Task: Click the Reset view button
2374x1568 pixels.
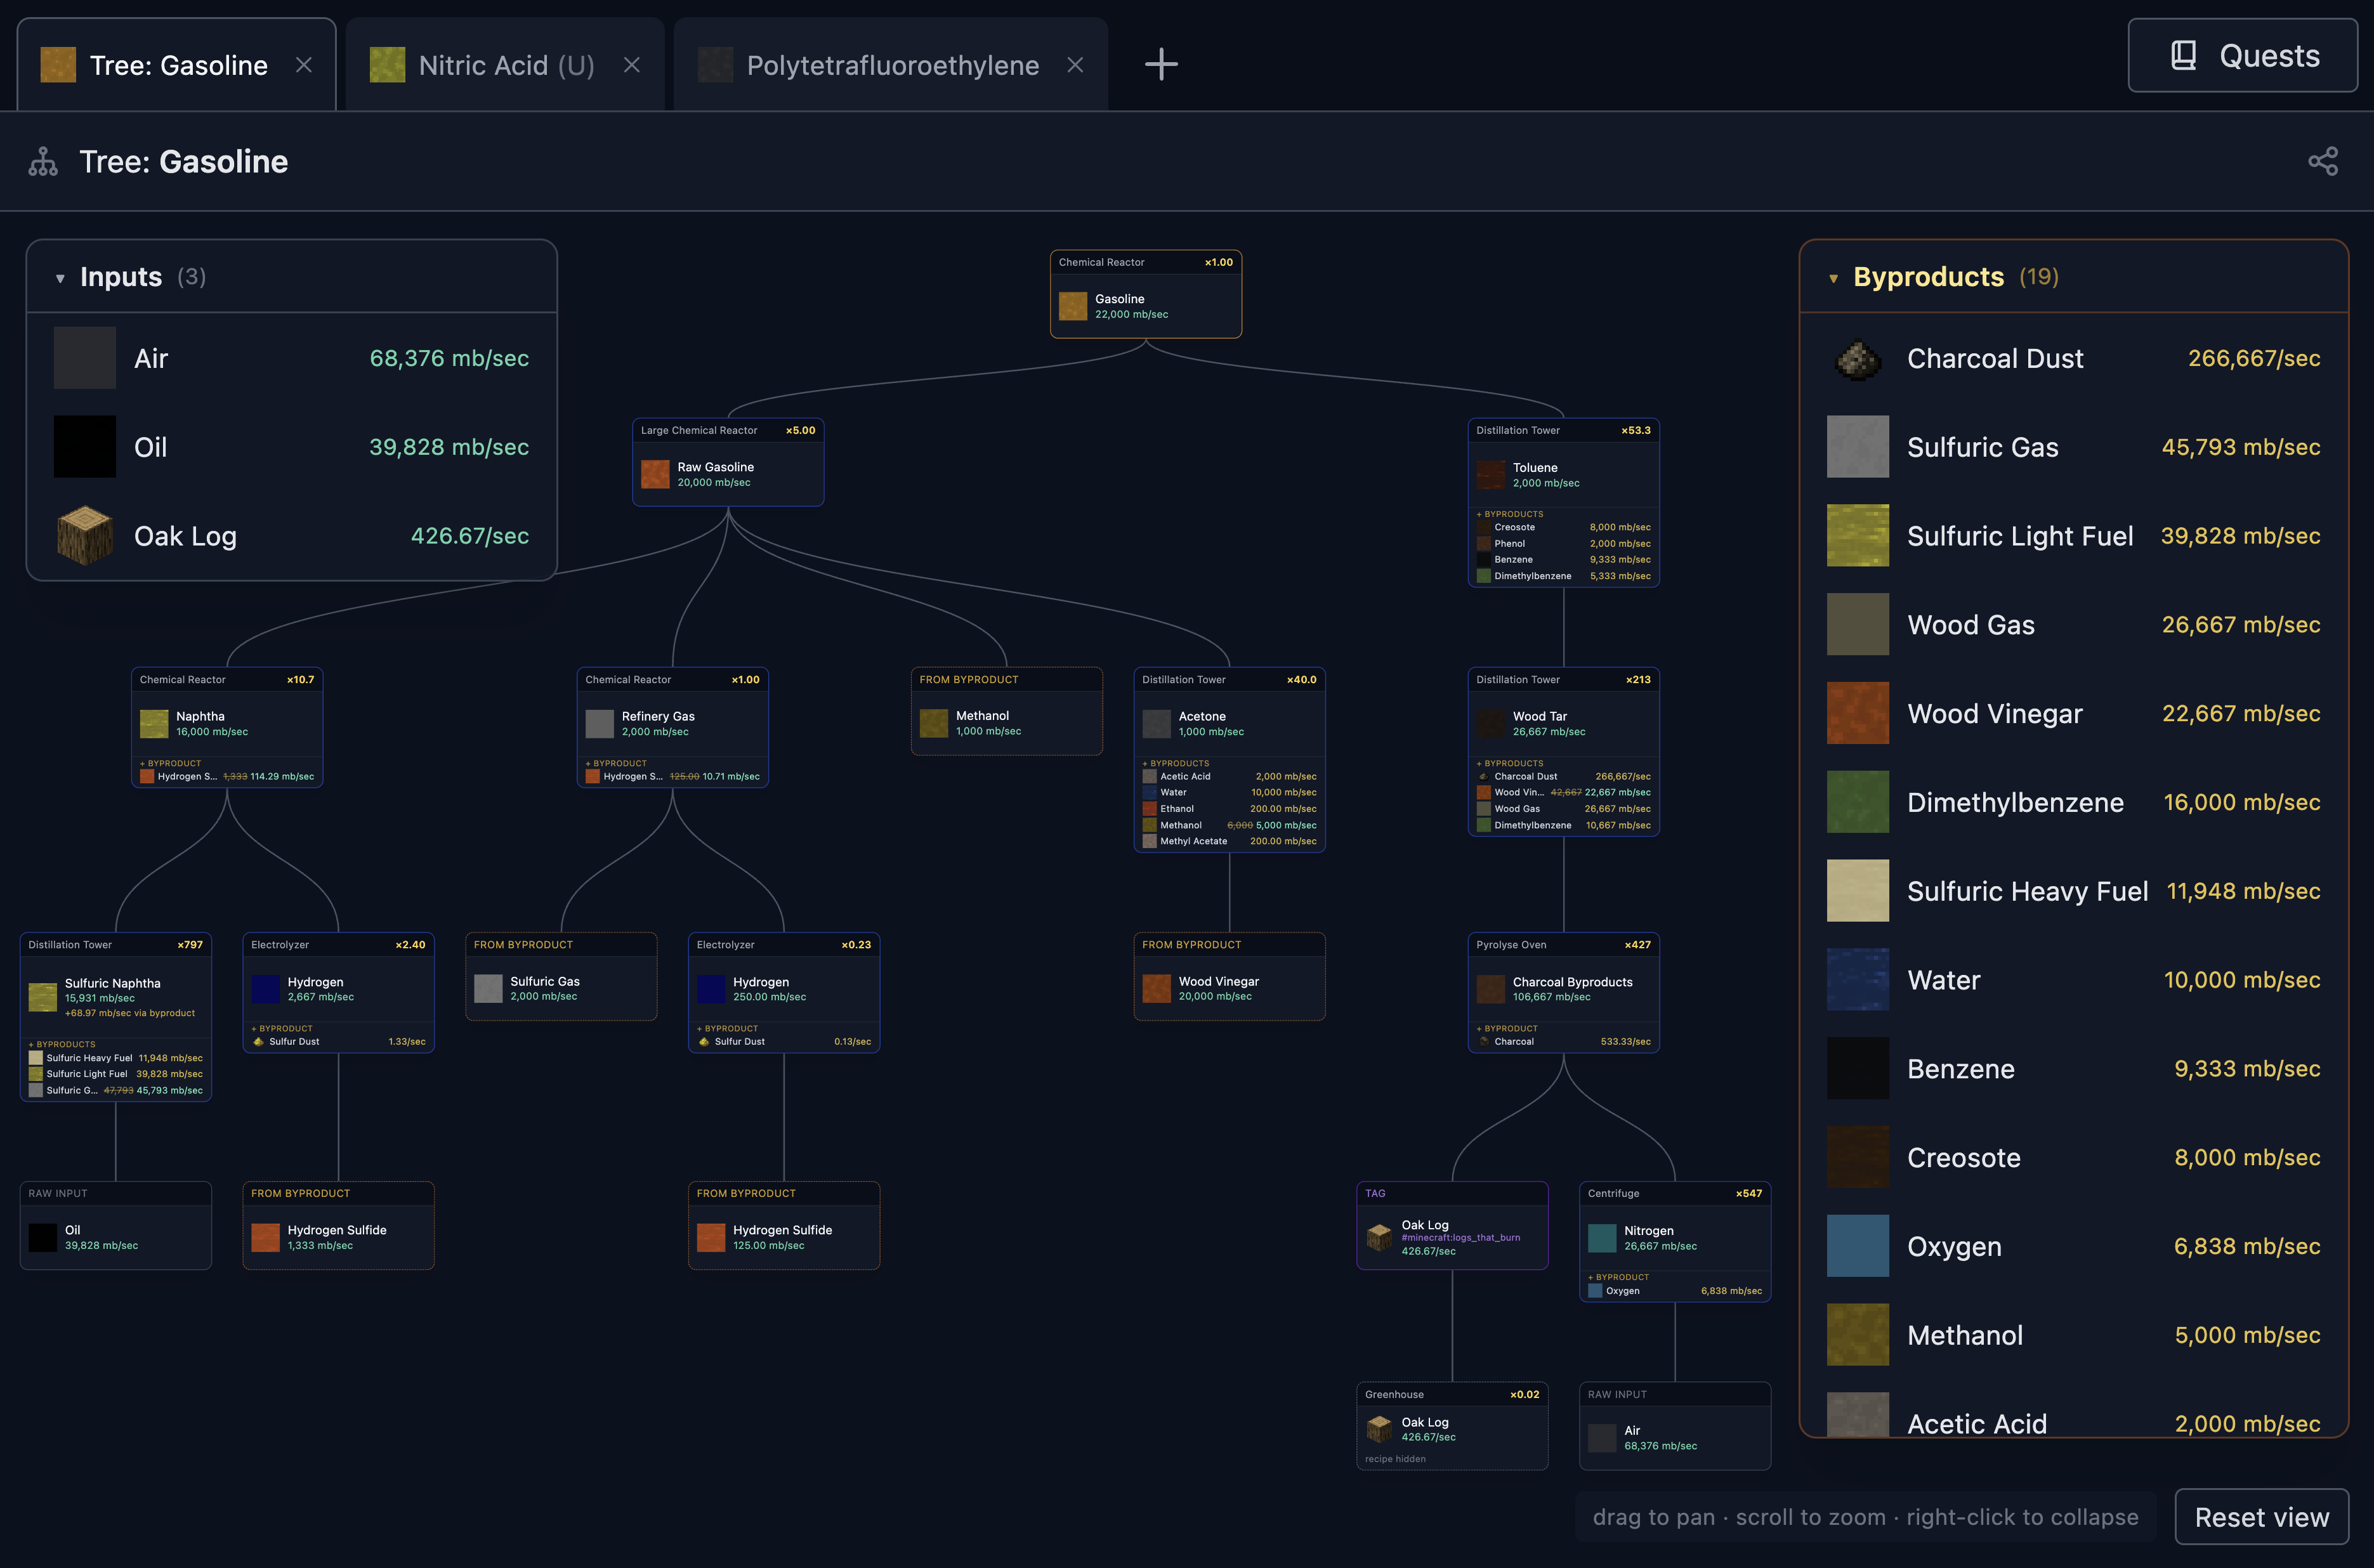Action: (x=2261, y=1516)
